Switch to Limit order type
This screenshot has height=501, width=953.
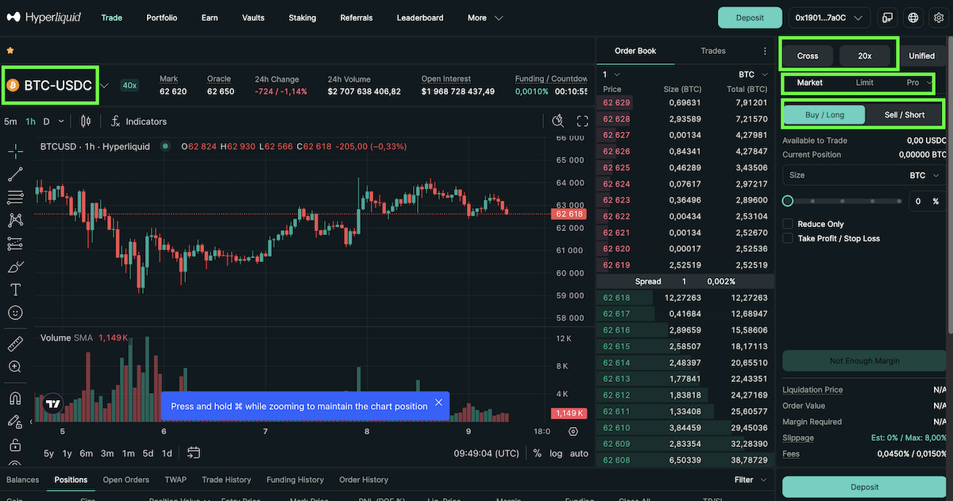[x=865, y=83]
